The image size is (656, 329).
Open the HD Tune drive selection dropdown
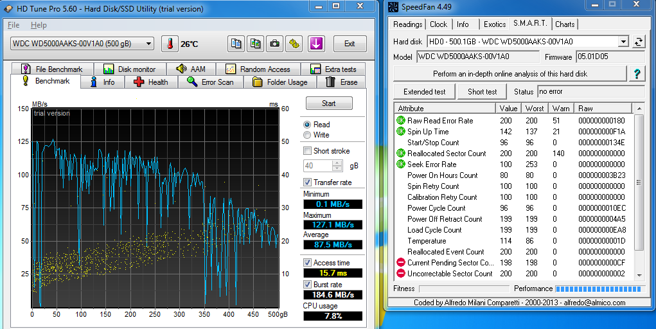click(149, 44)
